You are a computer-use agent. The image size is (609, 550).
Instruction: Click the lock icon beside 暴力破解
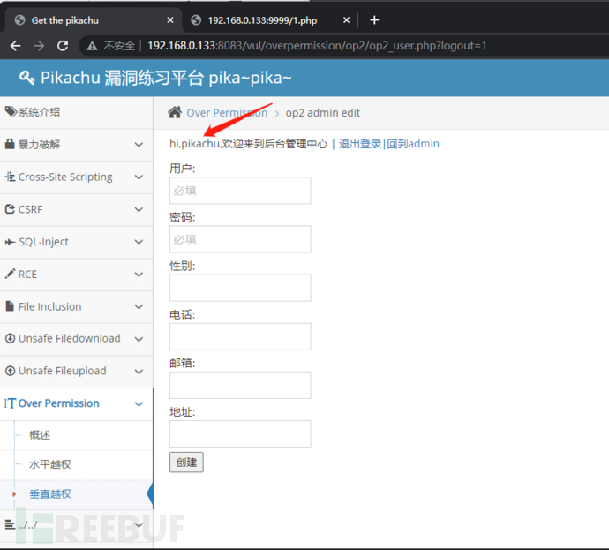tap(10, 144)
